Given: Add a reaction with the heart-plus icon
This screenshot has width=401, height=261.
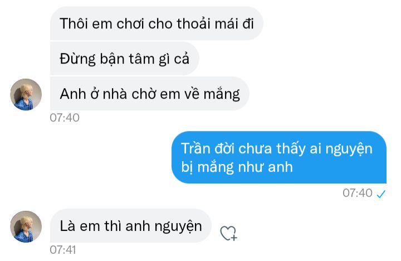Looking at the screenshot, I should 229,233.
